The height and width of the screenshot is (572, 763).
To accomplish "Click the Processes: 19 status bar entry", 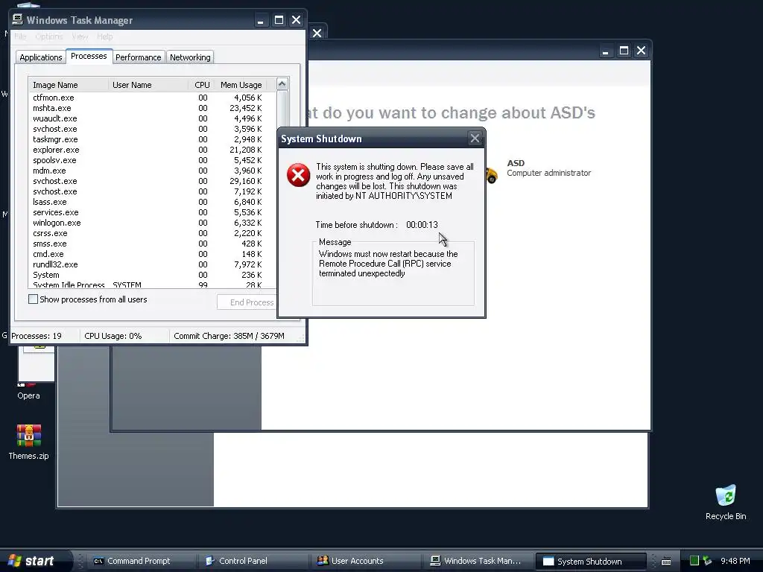I will pos(37,336).
